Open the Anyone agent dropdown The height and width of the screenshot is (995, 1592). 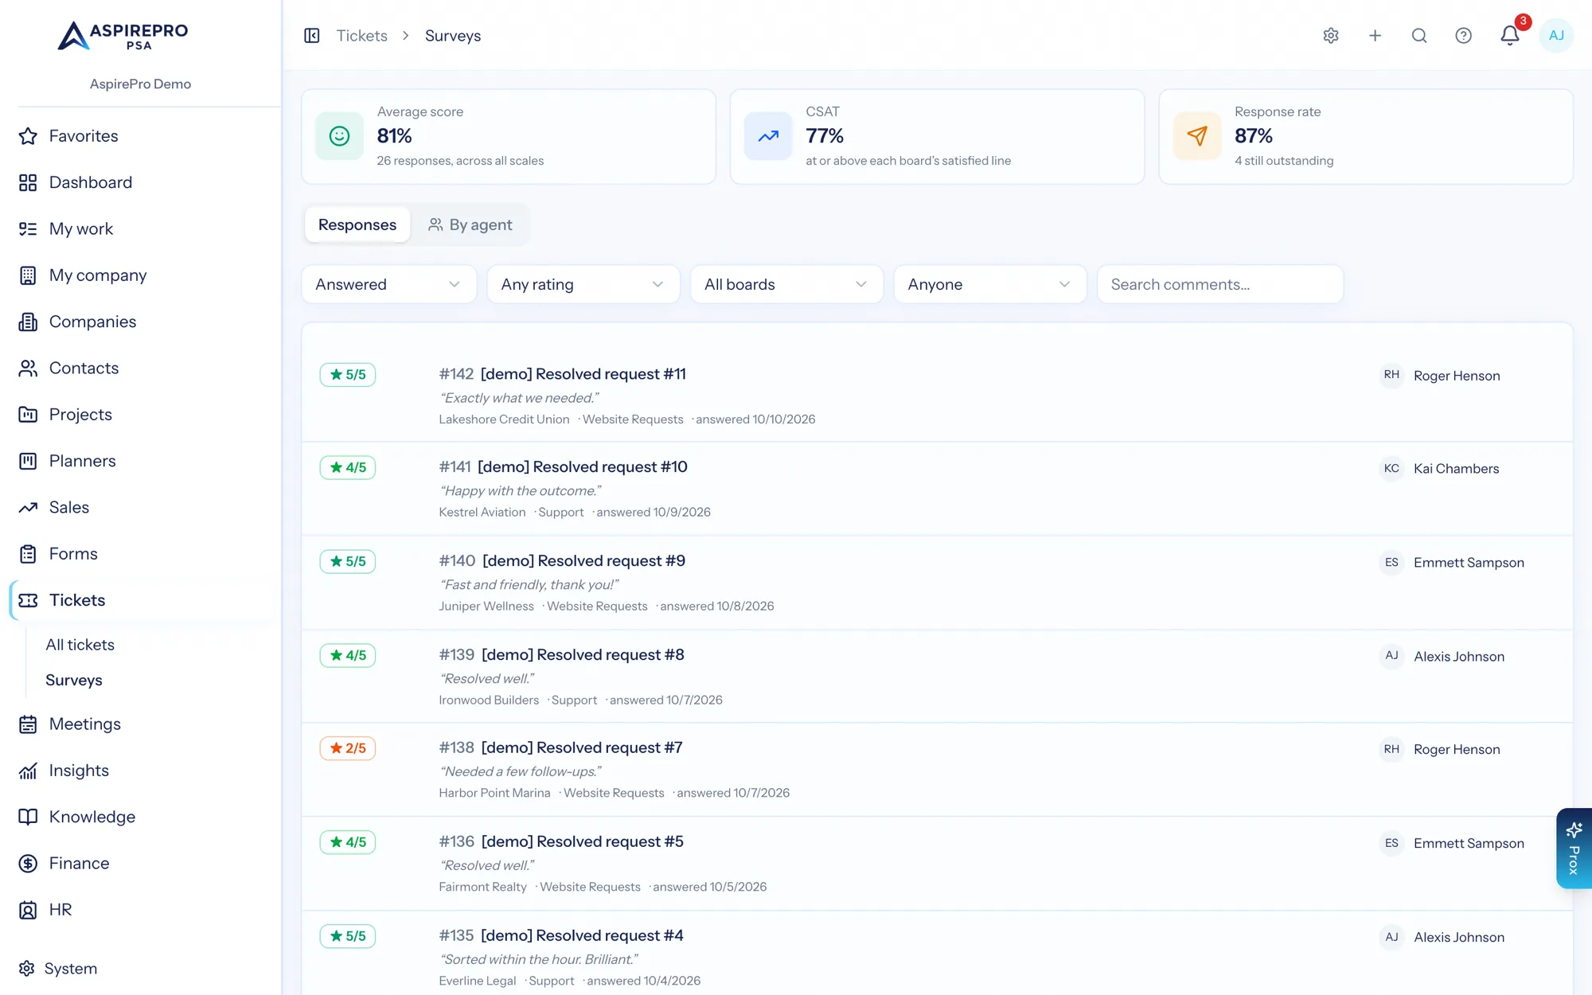coord(990,284)
